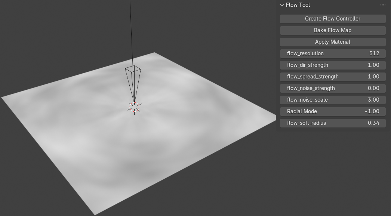Click the red dashed empty sphere gizmo

(x=134, y=107)
